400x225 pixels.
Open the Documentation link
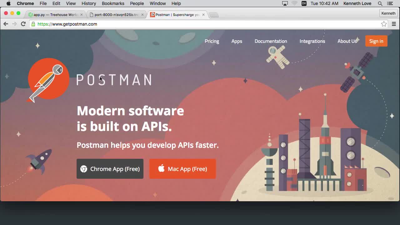(x=271, y=41)
